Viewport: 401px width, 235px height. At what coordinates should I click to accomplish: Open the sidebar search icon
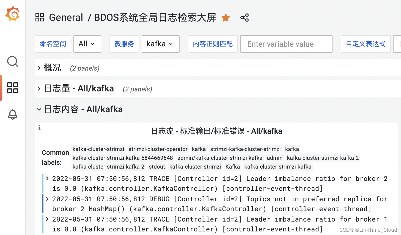tap(13, 61)
